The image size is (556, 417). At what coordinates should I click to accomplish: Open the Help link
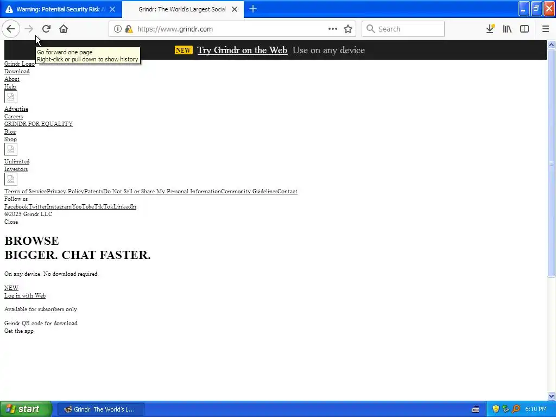pos(10,86)
